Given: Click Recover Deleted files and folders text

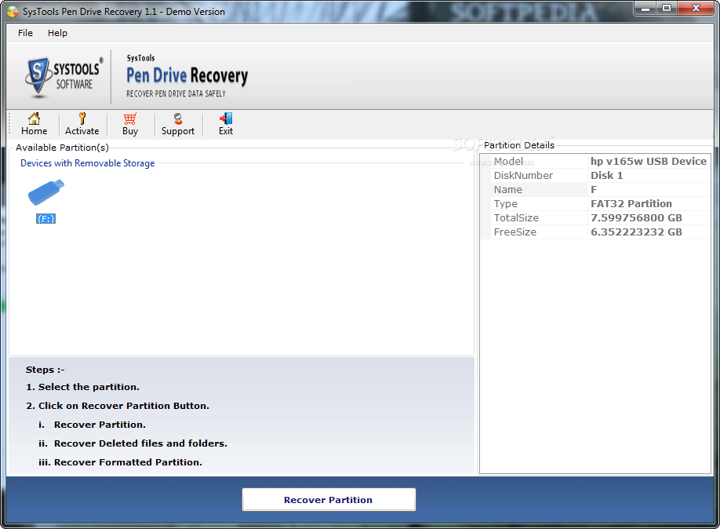Looking at the screenshot, I should [x=140, y=443].
